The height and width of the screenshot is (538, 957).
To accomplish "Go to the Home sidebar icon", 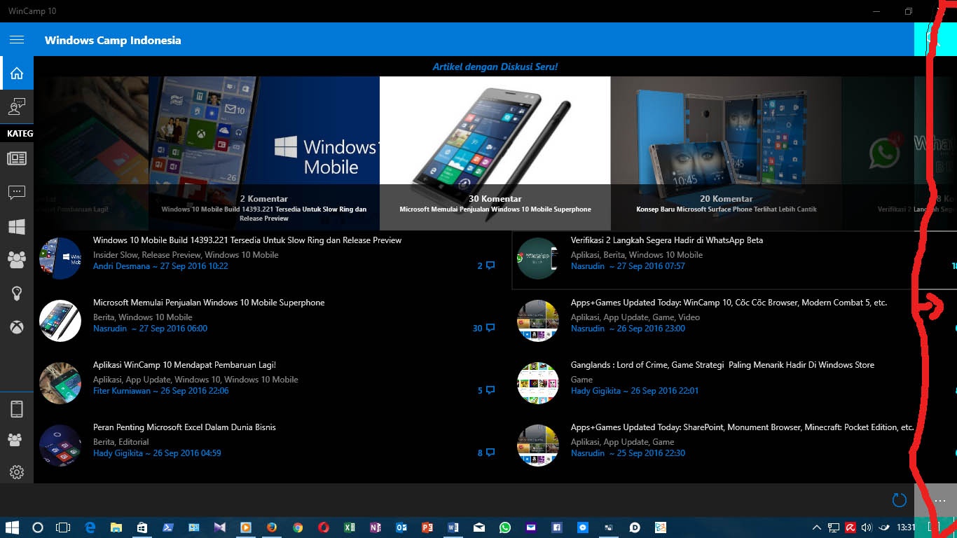I will click(x=17, y=73).
